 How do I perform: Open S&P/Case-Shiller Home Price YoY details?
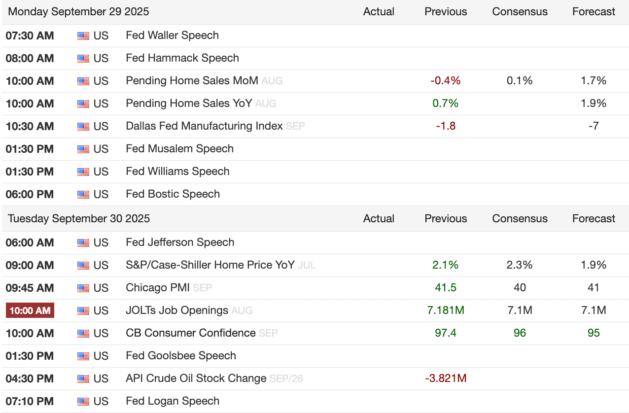pyautogui.click(x=210, y=265)
